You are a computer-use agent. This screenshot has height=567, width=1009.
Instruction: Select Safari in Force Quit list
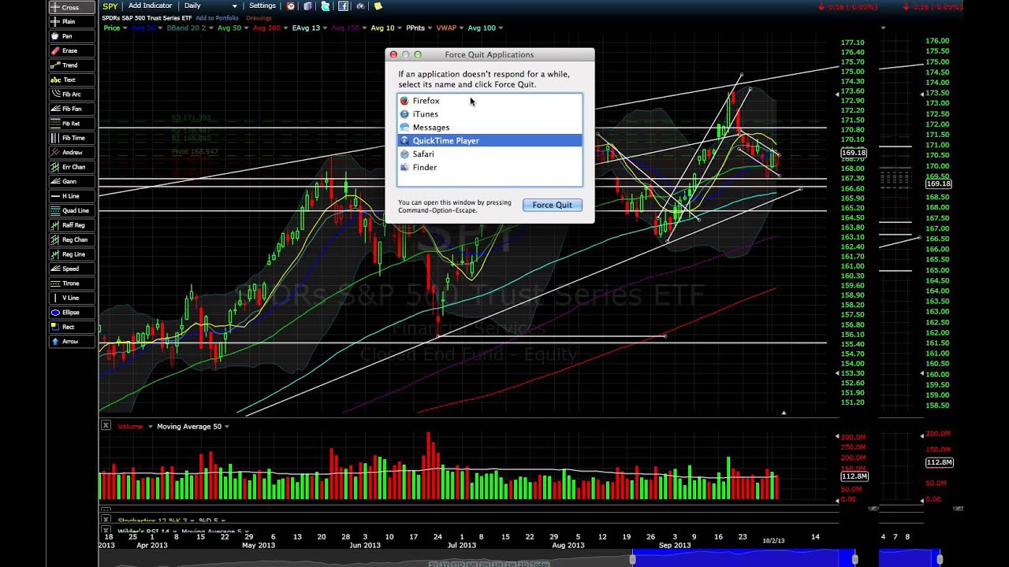(x=490, y=154)
